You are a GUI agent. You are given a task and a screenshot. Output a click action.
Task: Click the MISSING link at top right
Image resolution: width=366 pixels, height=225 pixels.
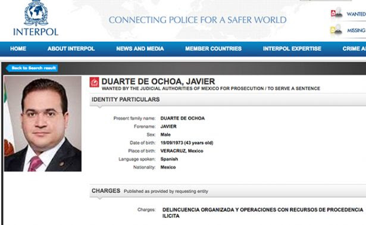(356, 30)
